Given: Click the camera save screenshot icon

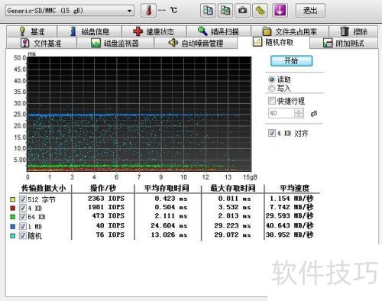Looking at the screenshot, I should [242, 11].
